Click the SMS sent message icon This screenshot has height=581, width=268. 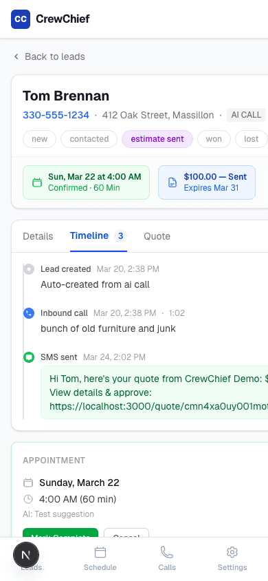click(29, 357)
